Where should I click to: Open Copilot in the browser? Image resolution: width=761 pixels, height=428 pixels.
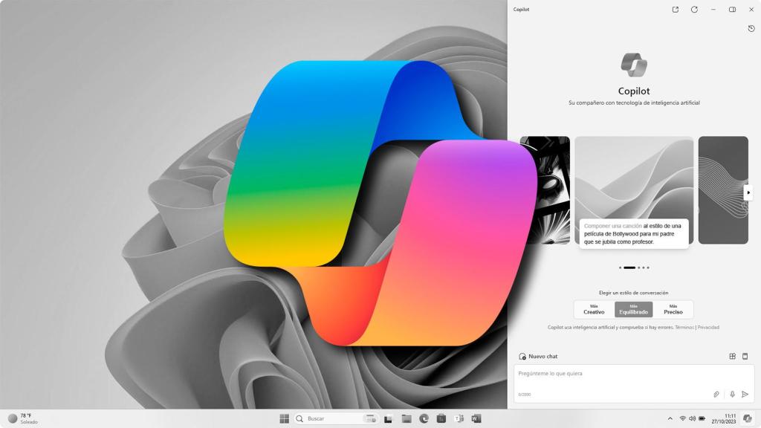675,9
